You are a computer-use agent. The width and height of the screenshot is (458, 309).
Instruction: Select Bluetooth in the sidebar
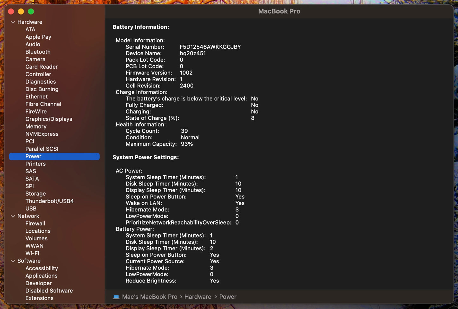point(38,52)
